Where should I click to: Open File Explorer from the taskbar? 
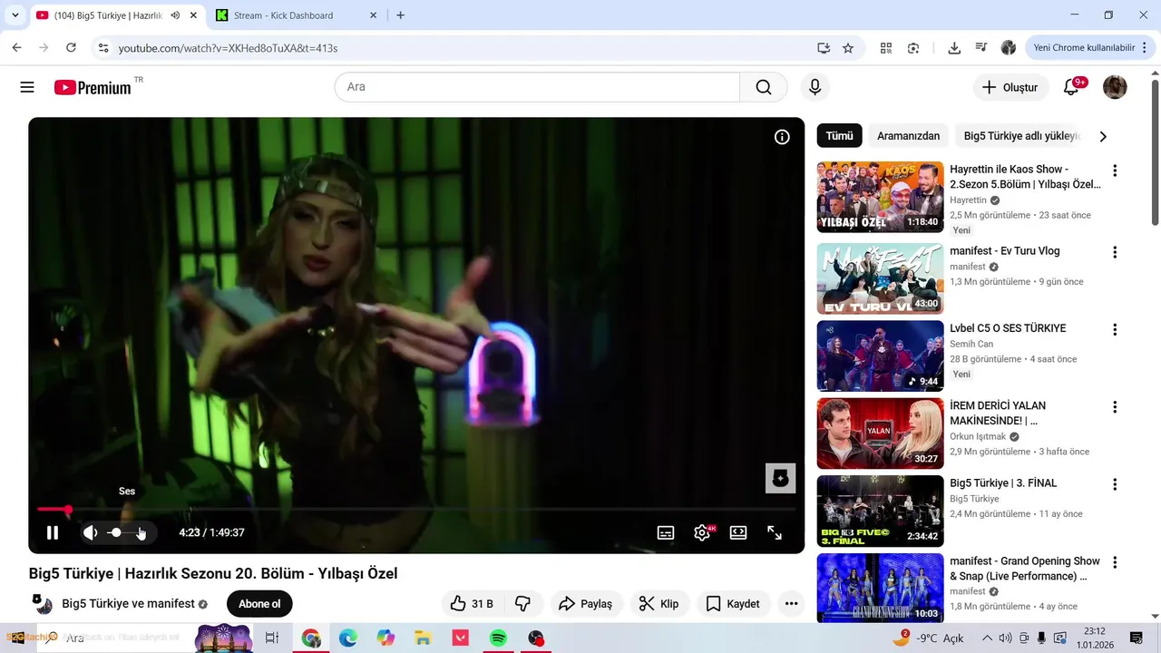click(x=423, y=638)
